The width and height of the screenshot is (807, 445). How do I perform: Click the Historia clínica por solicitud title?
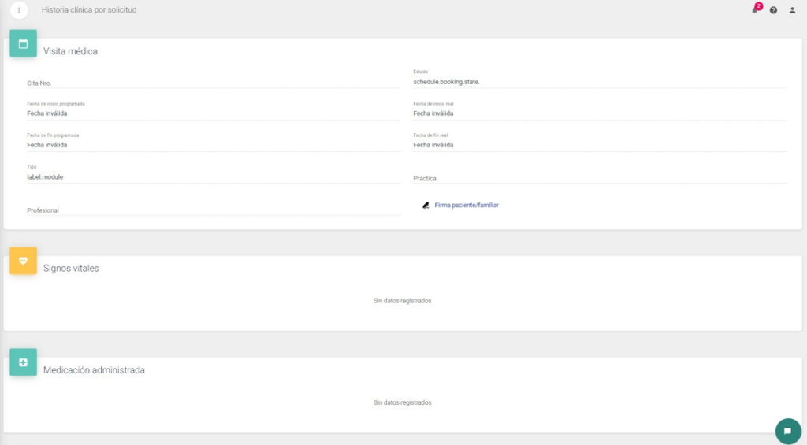click(88, 10)
